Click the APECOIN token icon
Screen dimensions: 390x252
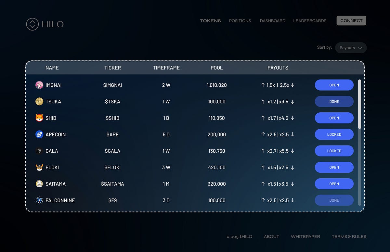39,134
